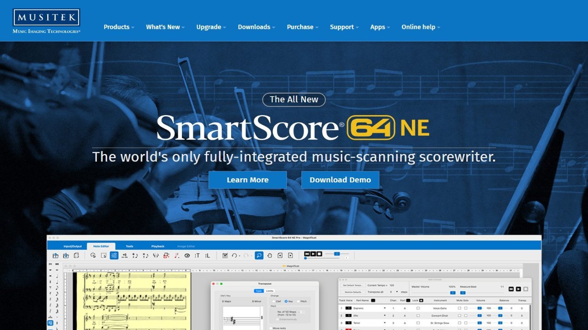Click the eye icon in the SmartScore toolbar

[x=187, y=255]
